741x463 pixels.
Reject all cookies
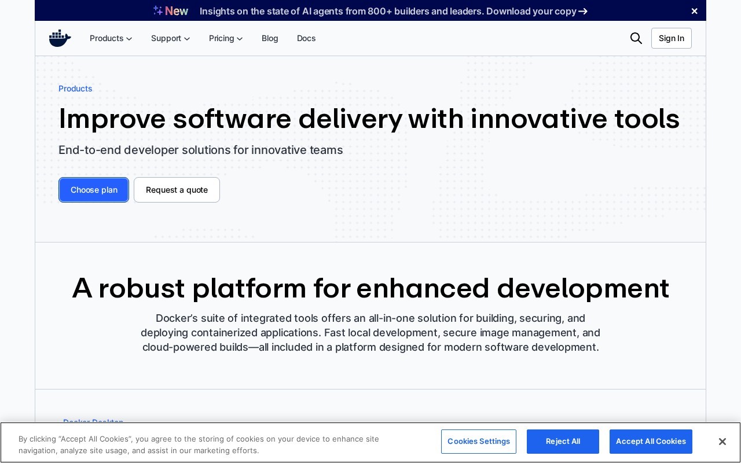563,442
